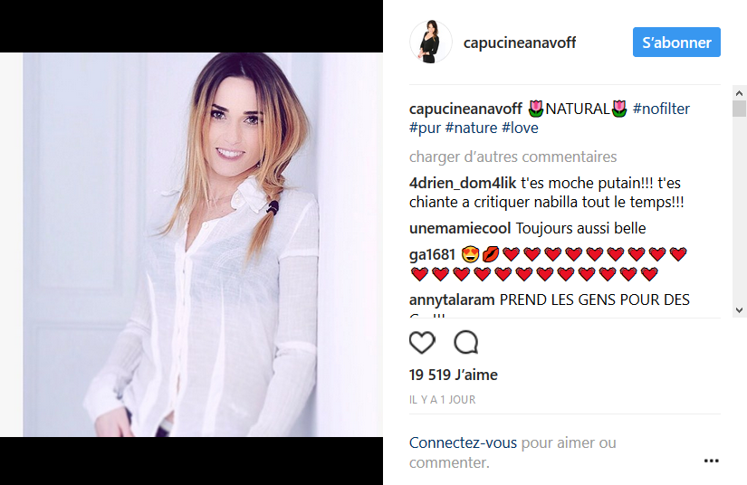Visit commenter 4drien_dom4lik's profile

pos(463,184)
